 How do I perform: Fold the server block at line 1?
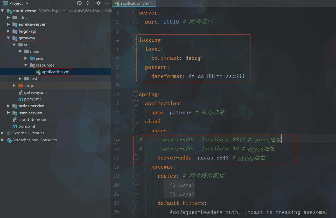136,12
